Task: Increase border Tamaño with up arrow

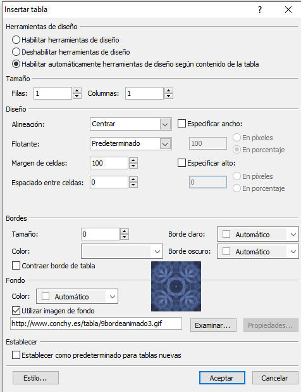Action: [125, 232]
